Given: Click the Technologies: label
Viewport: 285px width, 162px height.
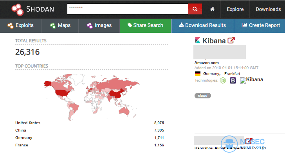Looking at the screenshot, I should click(x=206, y=80).
